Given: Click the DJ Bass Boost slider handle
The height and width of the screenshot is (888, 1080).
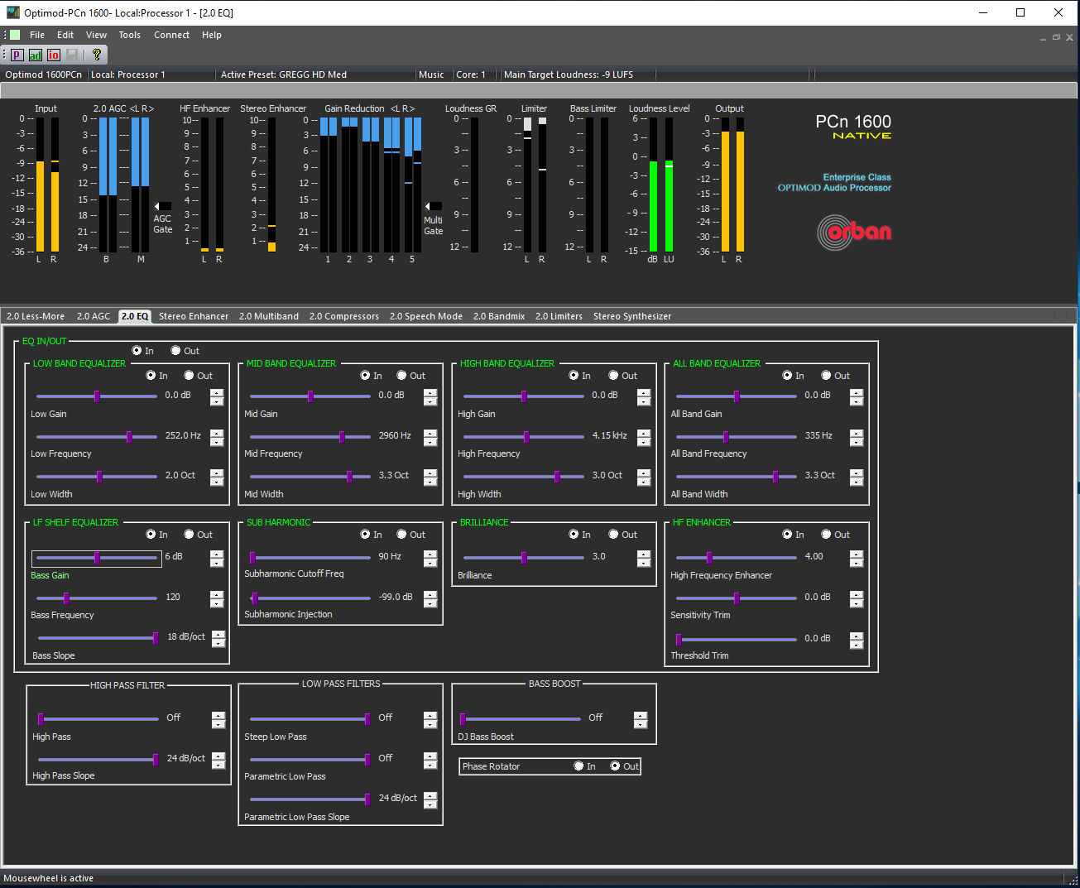Looking at the screenshot, I should pyautogui.click(x=463, y=719).
